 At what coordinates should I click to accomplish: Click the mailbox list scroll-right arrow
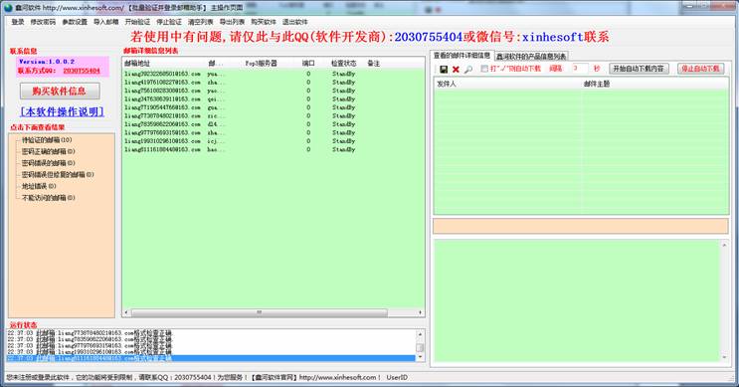click(420, 312)
